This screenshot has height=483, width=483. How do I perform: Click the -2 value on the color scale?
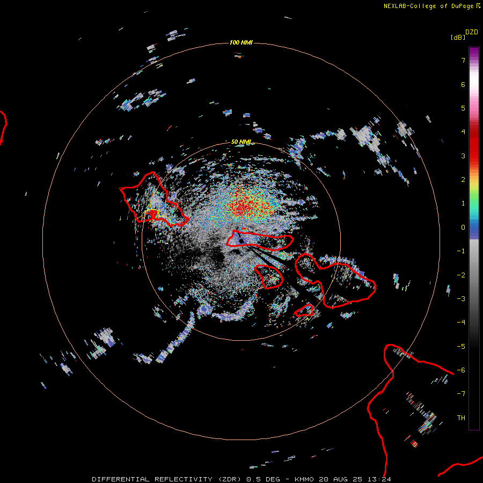[461, 275]
